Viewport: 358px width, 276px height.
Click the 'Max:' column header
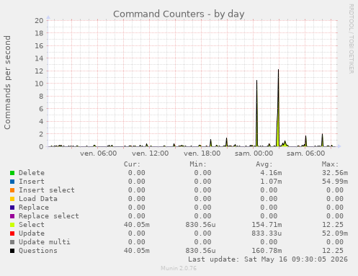pos(331,164)
